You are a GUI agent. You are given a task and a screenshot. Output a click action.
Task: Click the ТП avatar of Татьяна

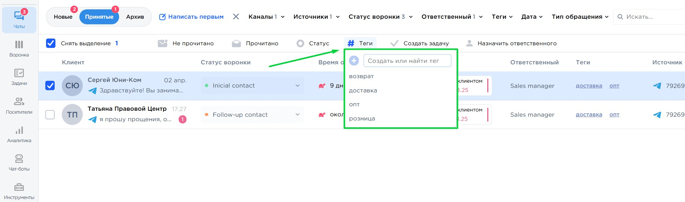72,114
